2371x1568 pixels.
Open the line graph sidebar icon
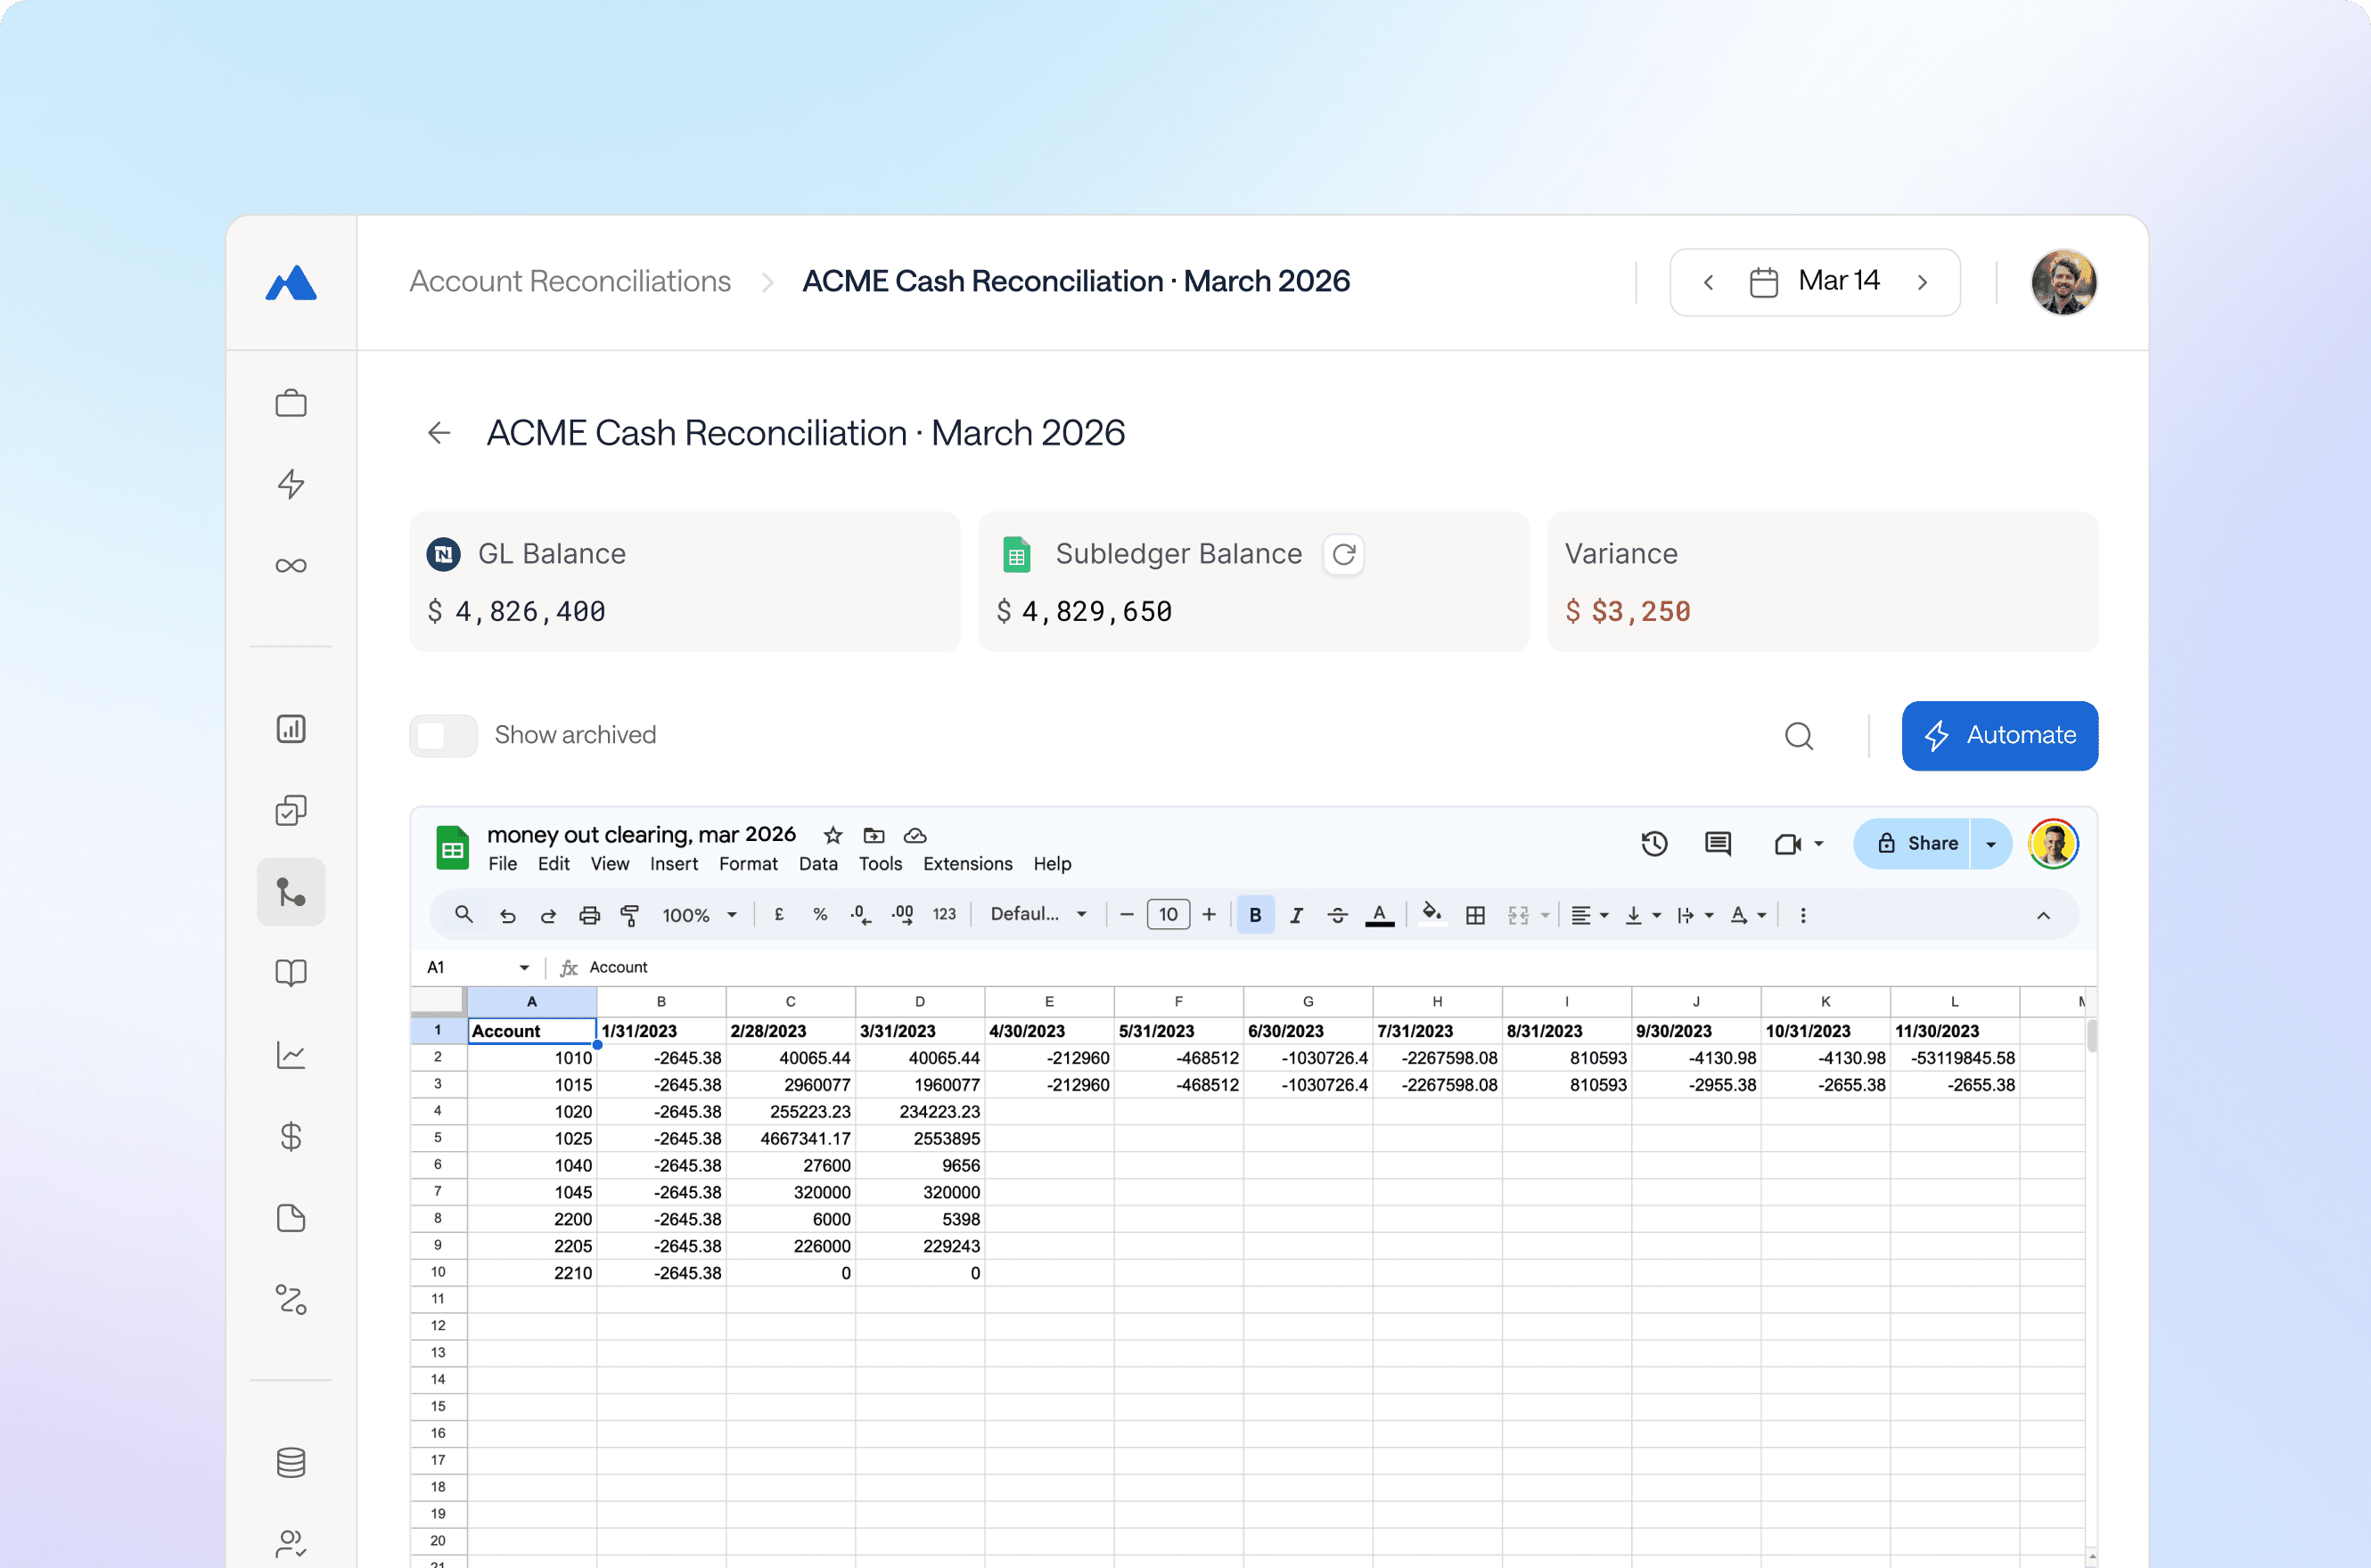click(x=291, y=1055)
